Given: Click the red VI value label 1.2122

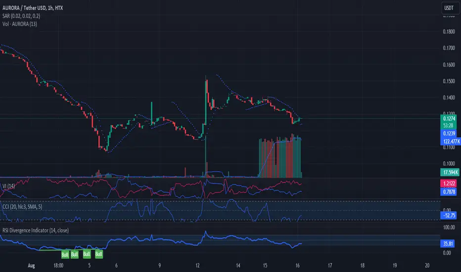Looking at the screenshot, I should (x=449, y=183).
